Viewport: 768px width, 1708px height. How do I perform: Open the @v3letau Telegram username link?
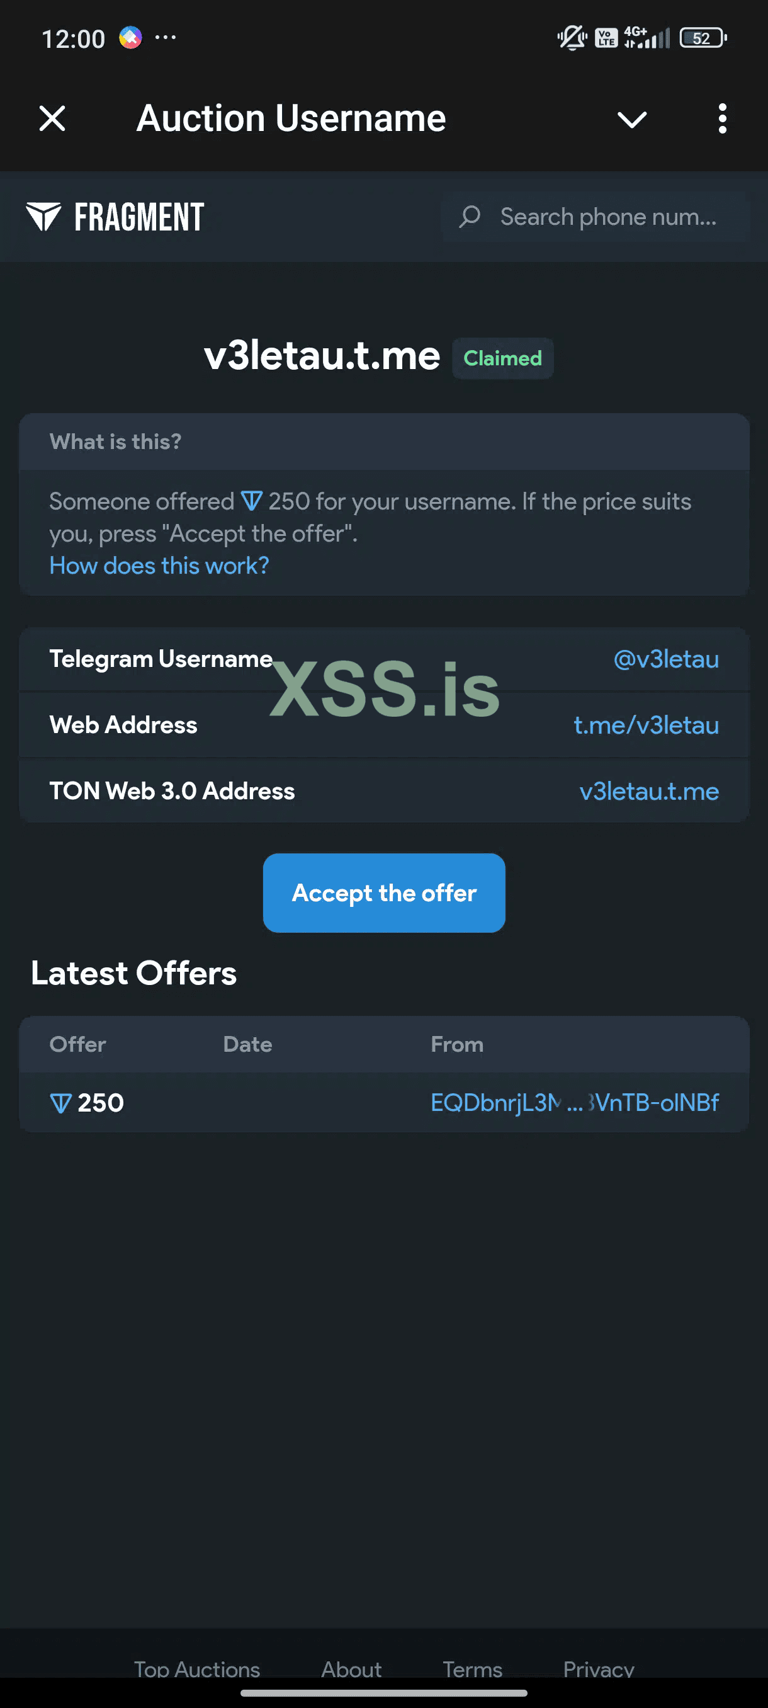pyautogui.click(x=665, y=659)
